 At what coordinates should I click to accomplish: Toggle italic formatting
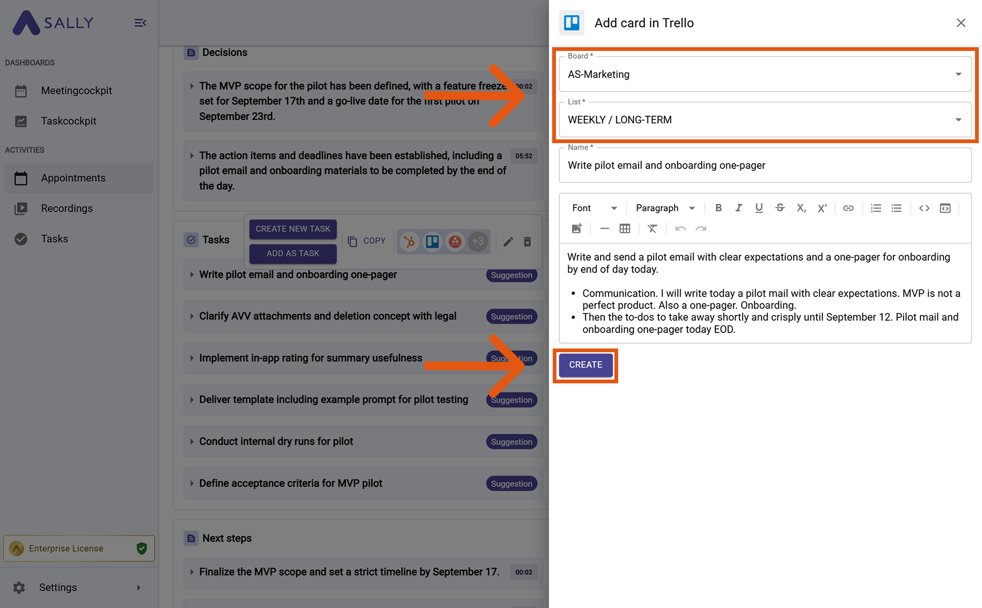click(738, 208)
